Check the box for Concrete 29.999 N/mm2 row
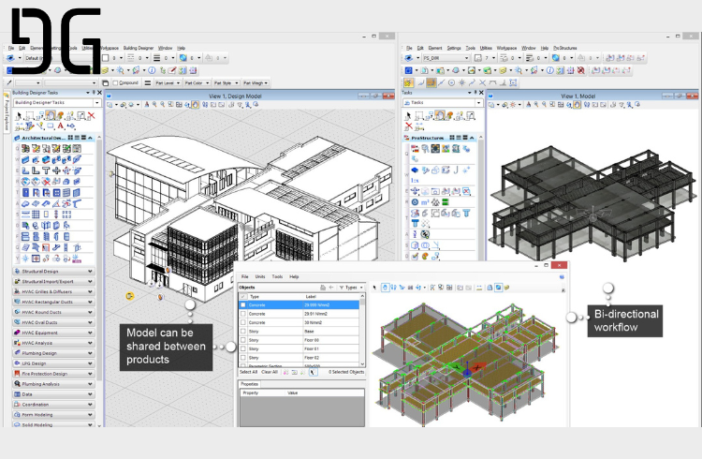 coord(243,304)
